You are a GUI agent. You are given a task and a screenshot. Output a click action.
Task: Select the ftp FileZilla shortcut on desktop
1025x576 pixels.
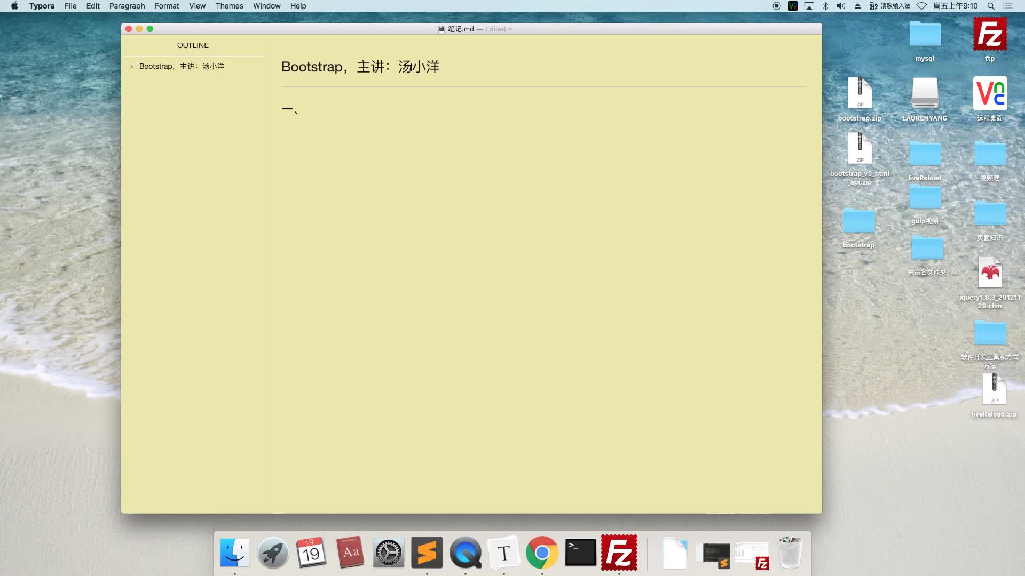pyautogui.click(x=990, y=40)
